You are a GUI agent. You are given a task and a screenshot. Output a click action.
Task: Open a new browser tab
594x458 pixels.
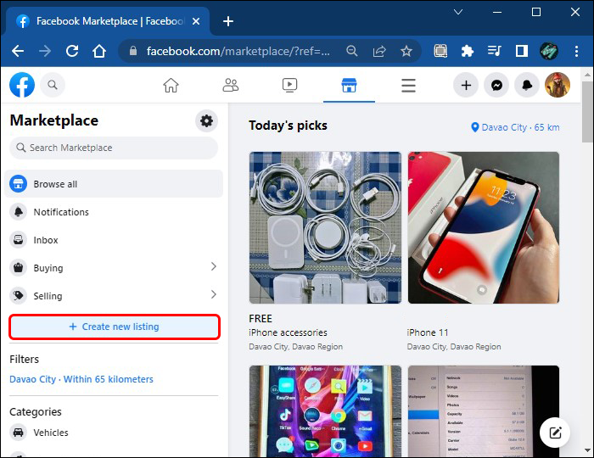pos(228,21)
